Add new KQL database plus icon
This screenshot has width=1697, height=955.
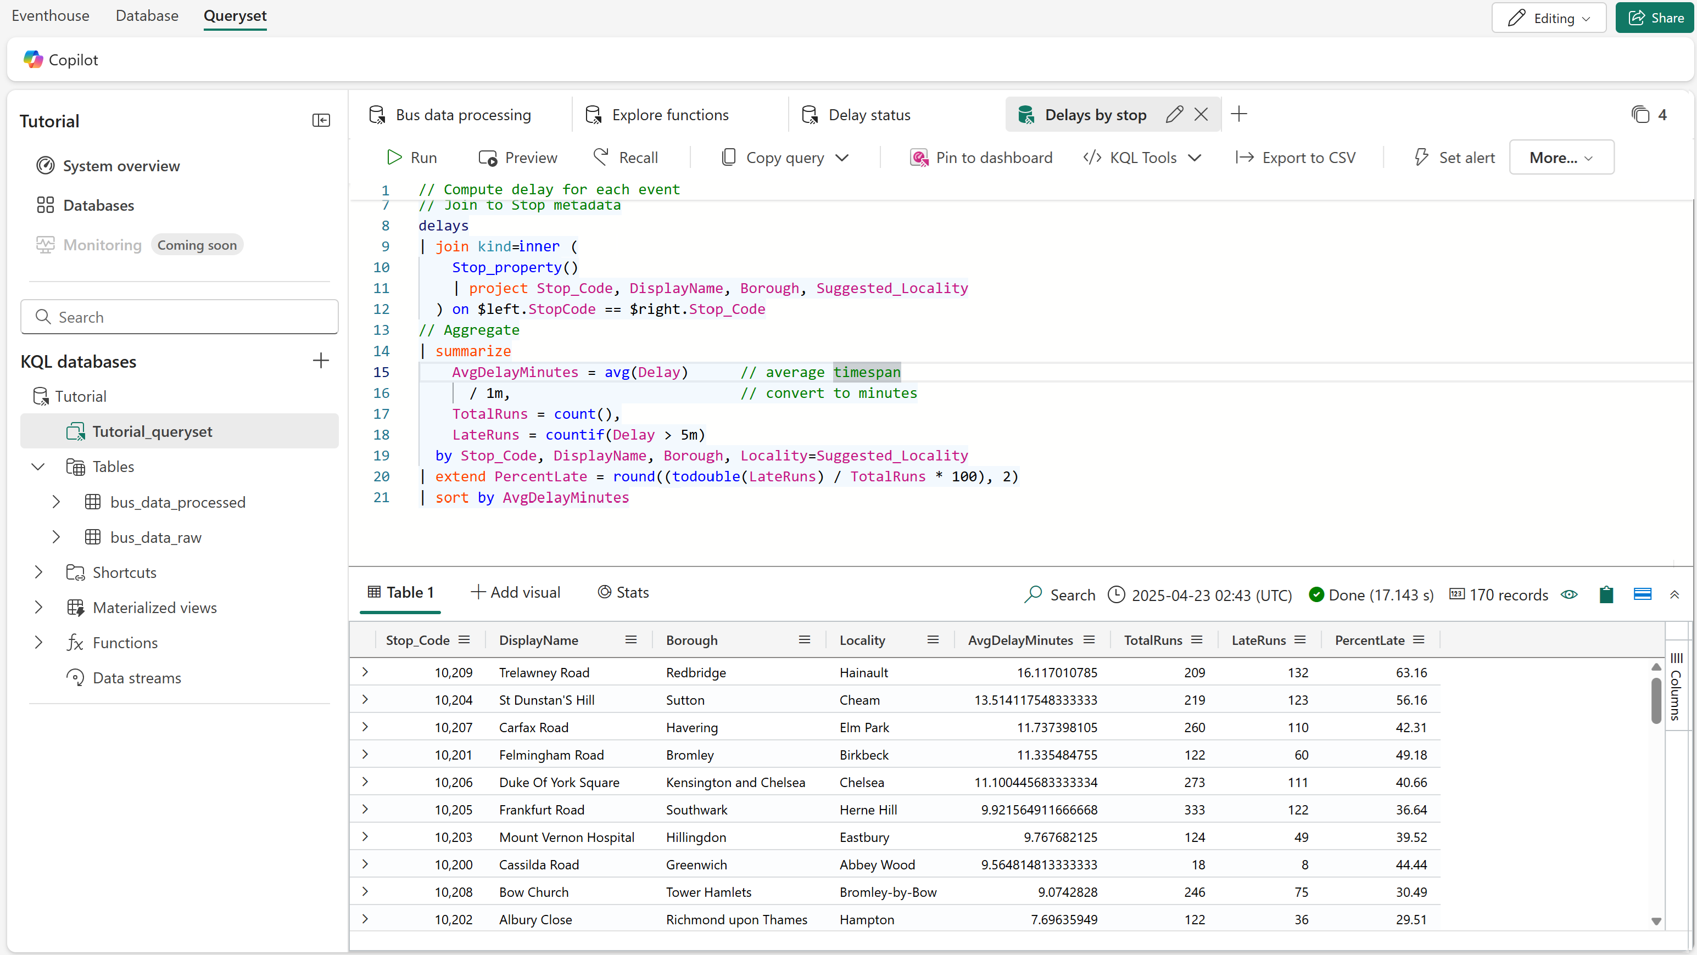click(x=320, y=361)
